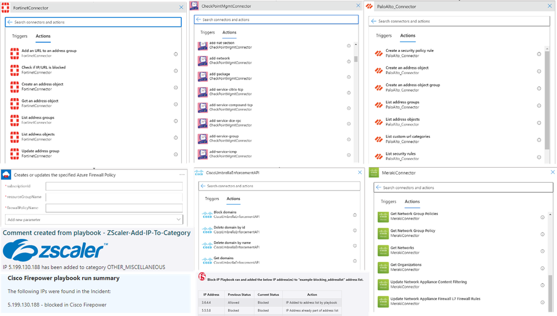Choose Cisco Delete domain by name action
This screenshot has width=557, height=316.
[279, 245]
